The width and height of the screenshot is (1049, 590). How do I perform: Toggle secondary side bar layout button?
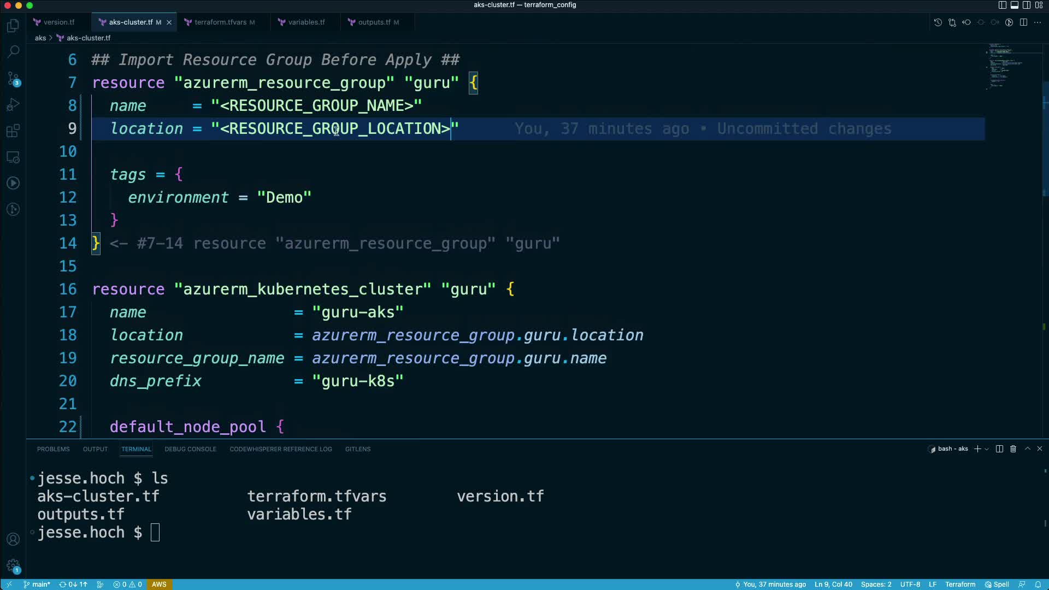(1027, 5)
